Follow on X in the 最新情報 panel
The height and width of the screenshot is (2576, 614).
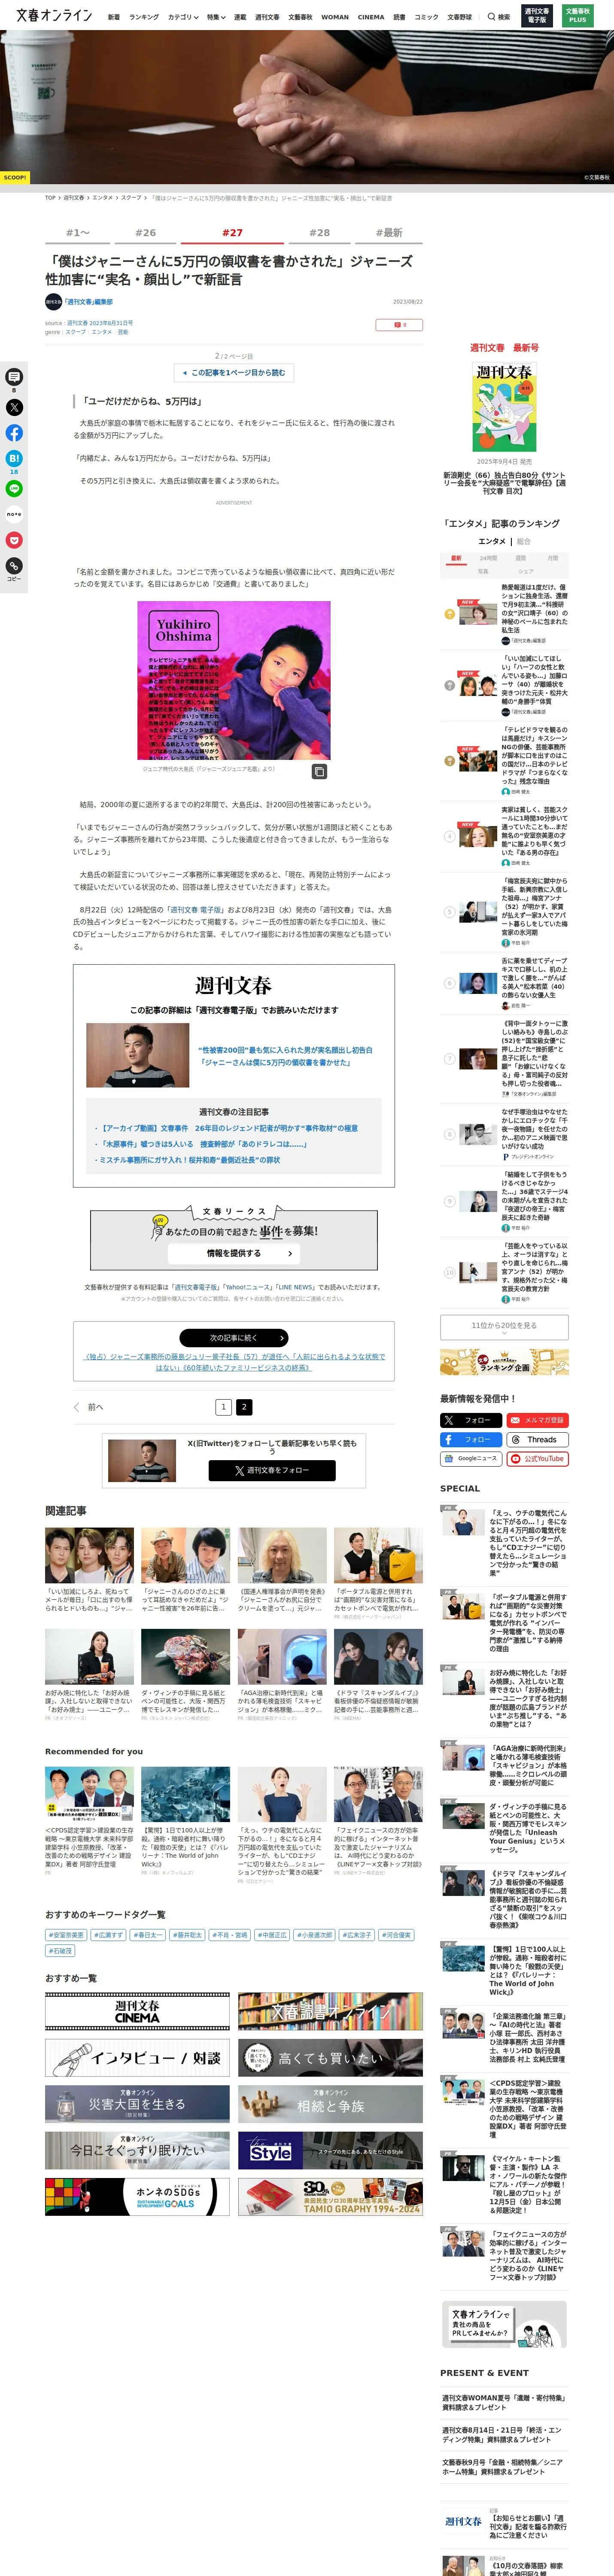coord(470,1420)
